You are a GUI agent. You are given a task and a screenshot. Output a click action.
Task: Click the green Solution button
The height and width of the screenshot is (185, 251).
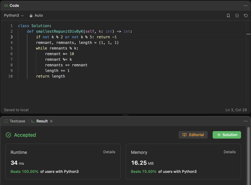click(227, 135)
